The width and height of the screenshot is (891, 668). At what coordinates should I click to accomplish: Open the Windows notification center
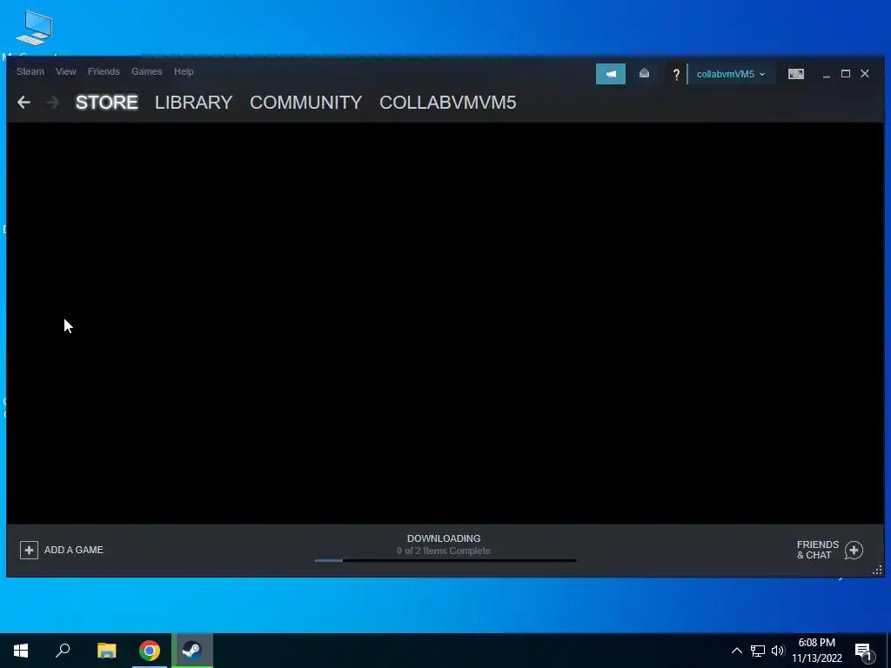[x=863, y=651]
